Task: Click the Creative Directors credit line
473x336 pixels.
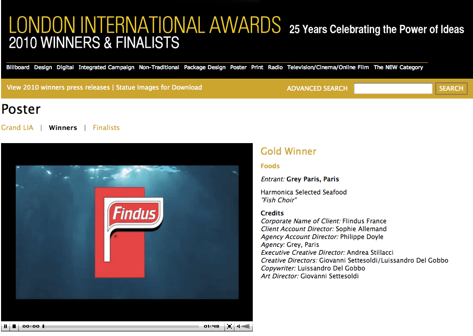Action: [354, 261]
